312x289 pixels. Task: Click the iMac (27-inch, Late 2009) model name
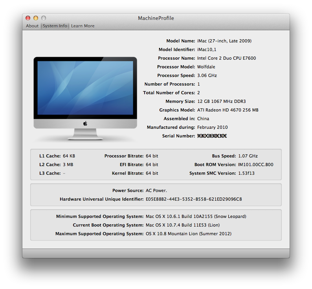(x=224, y=41)
